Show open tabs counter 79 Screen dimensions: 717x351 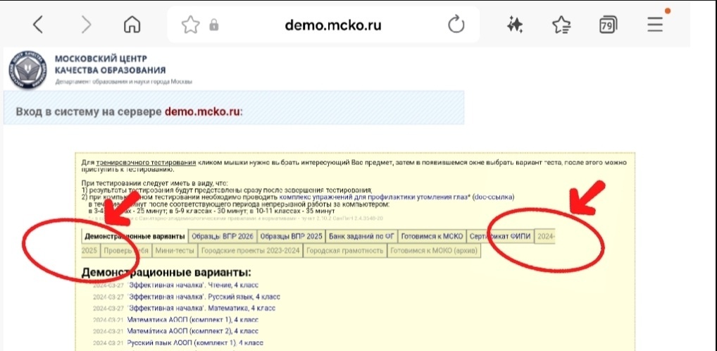[x=608, y=25]
